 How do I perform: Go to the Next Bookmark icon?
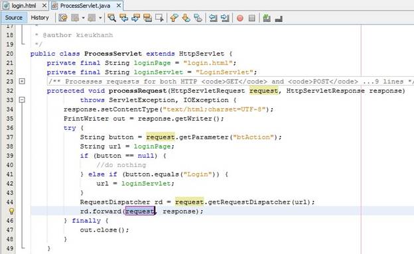click(186, 18)
